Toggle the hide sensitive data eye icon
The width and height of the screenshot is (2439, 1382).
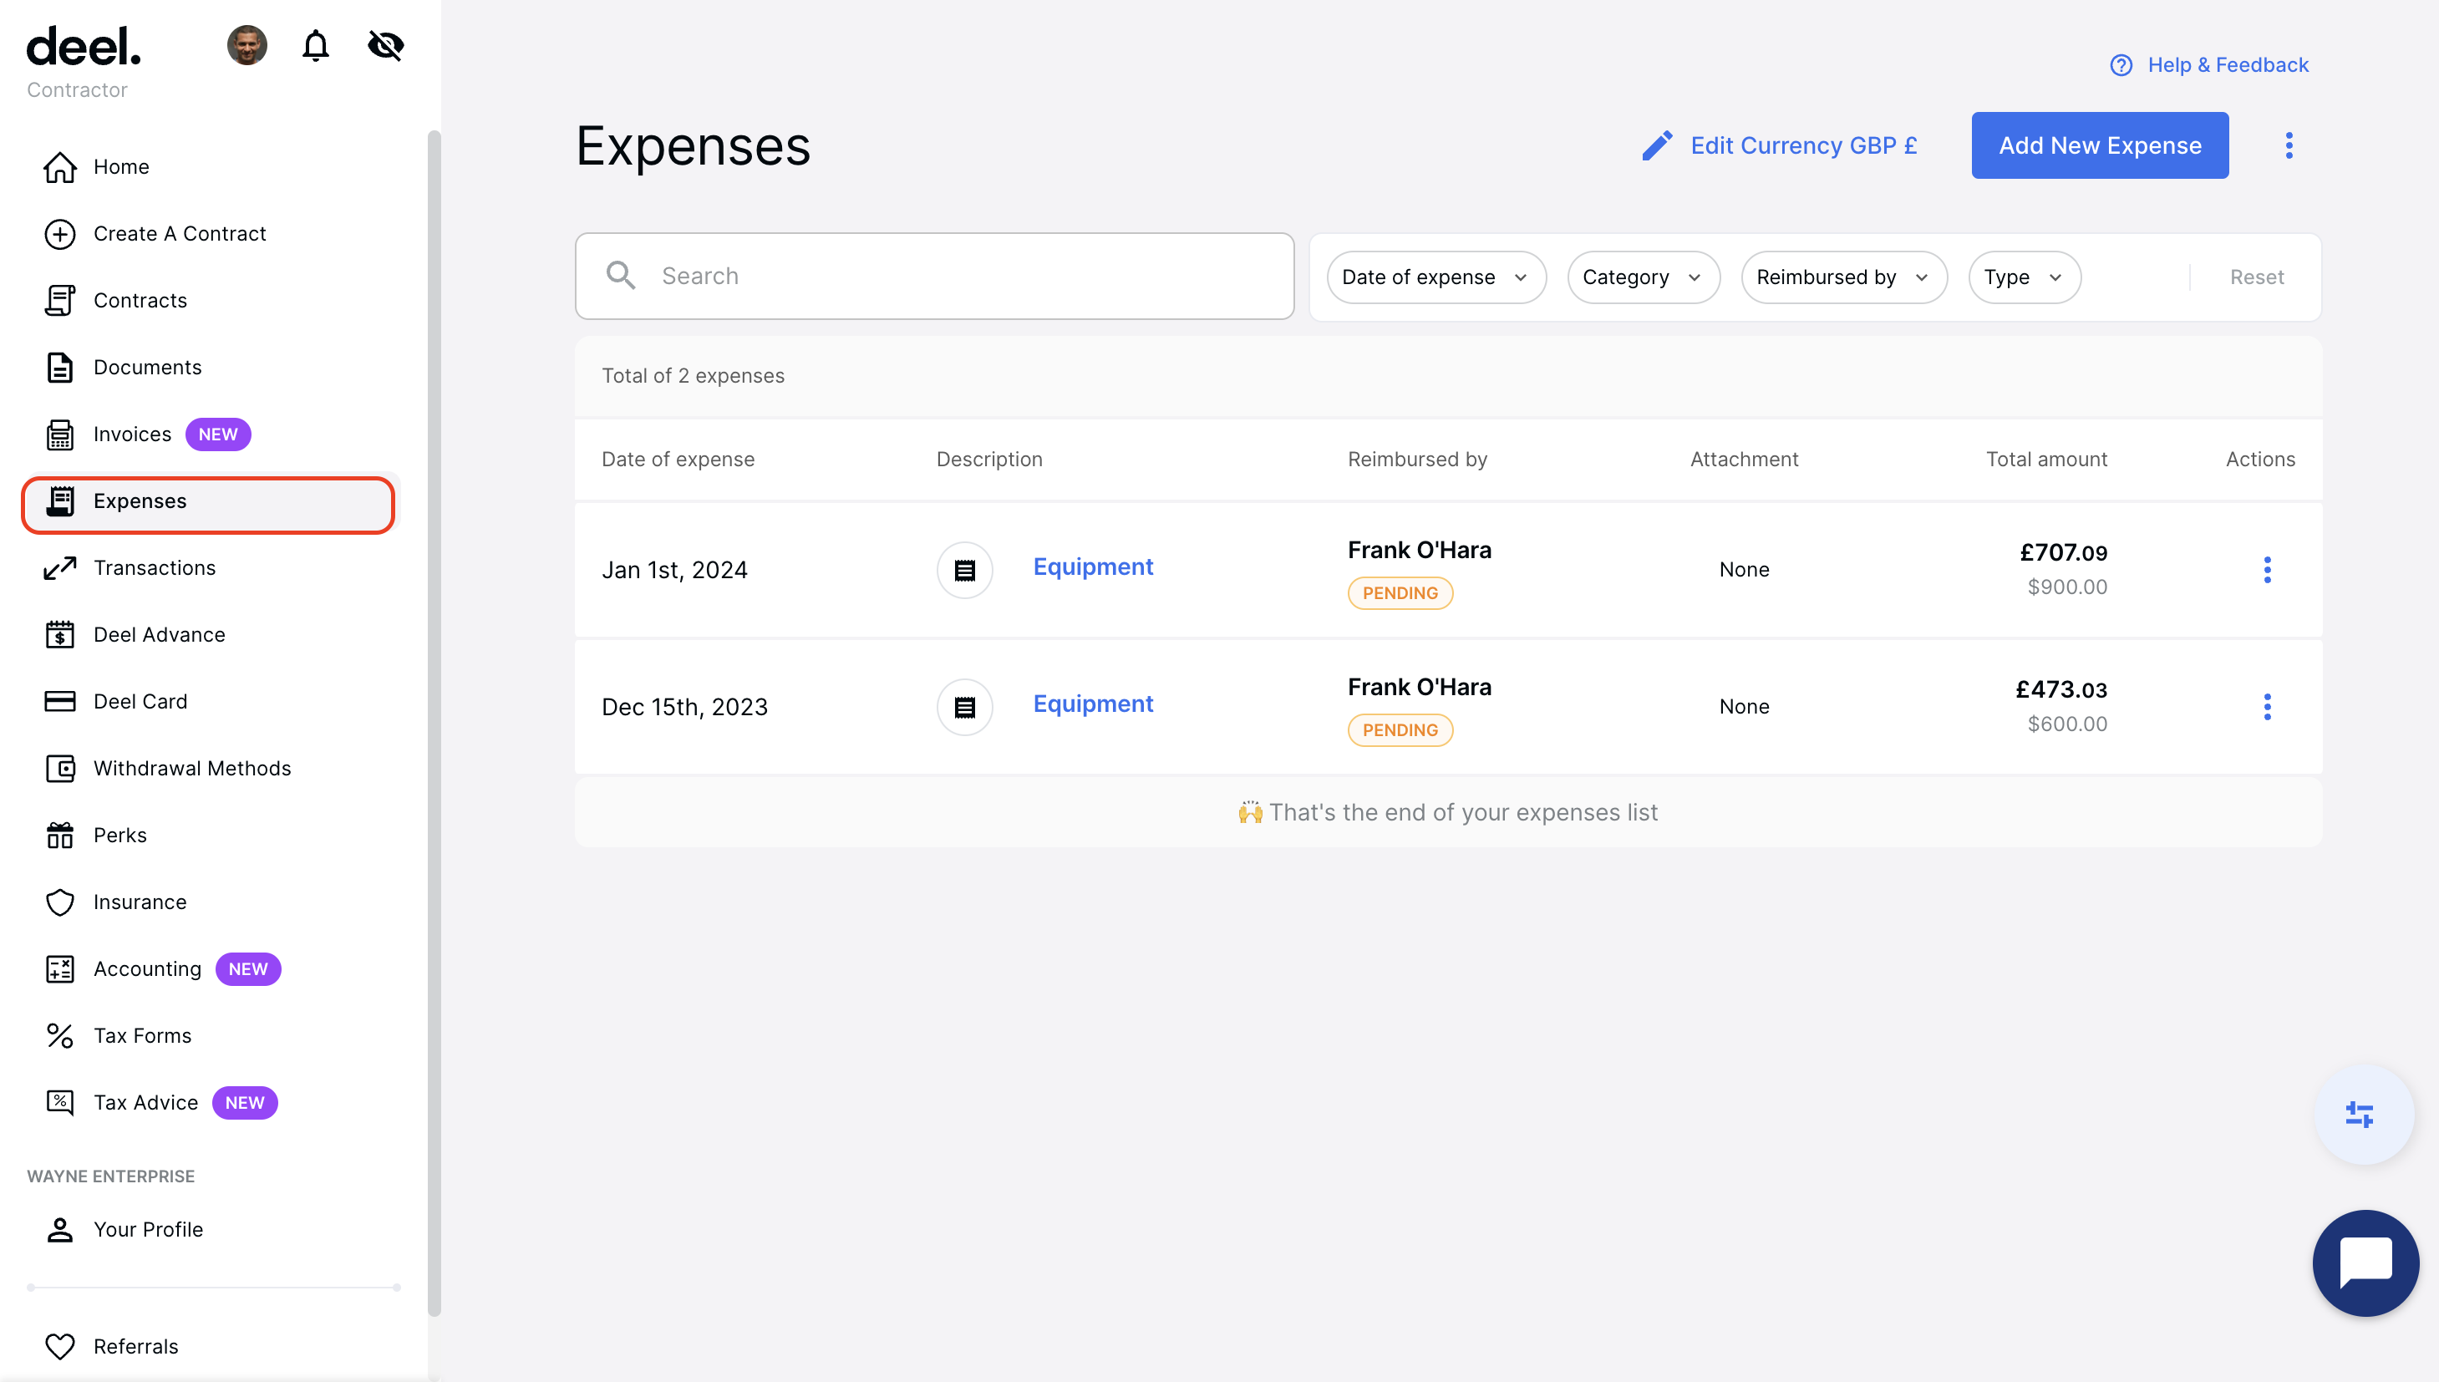384,44
